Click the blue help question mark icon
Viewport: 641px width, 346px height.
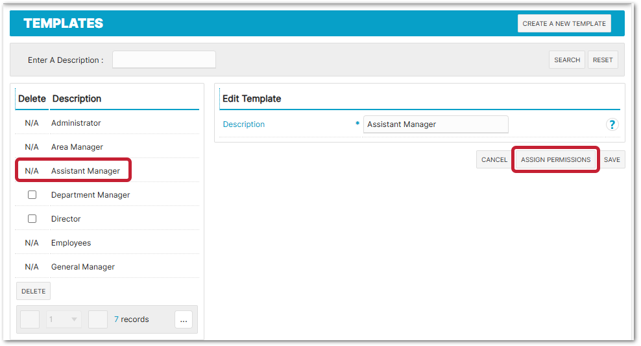pyautogui.click(x=612, y=124)
